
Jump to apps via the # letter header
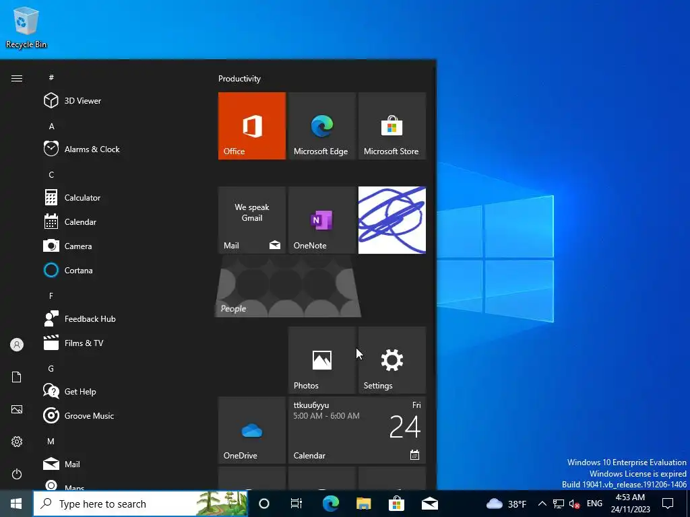click(51, 77)
